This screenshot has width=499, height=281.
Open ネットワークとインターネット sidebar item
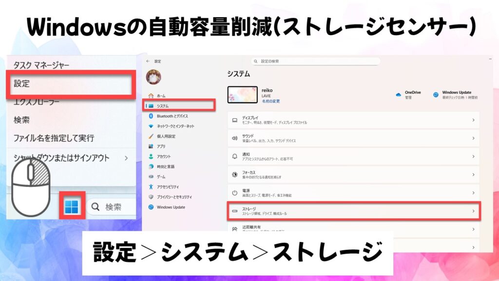(175, 126)
